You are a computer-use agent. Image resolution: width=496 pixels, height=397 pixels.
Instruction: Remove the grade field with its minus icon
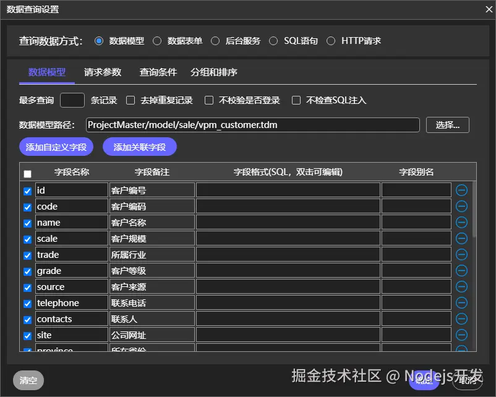(x=461, y=270)
